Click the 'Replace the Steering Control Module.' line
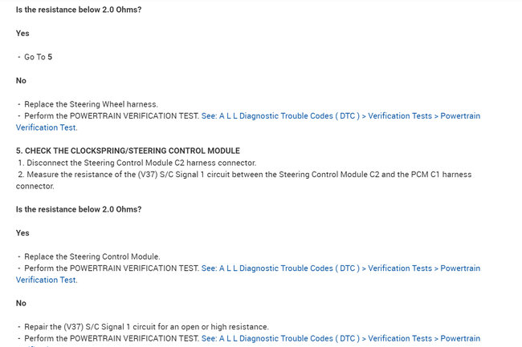Viewport: 522px width, 347px height. pyautogui.click(x=92, y=256)
